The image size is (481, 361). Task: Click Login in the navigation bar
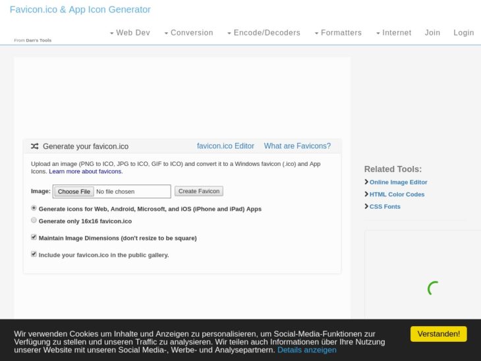463,33
